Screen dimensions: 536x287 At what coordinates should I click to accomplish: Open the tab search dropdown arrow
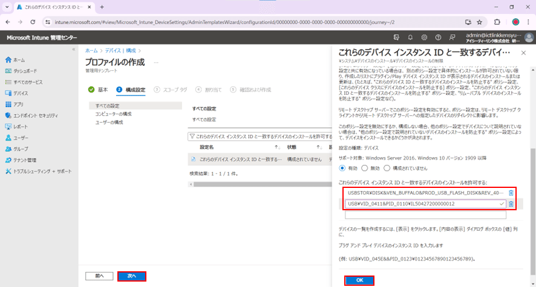[x=7, y=7]
